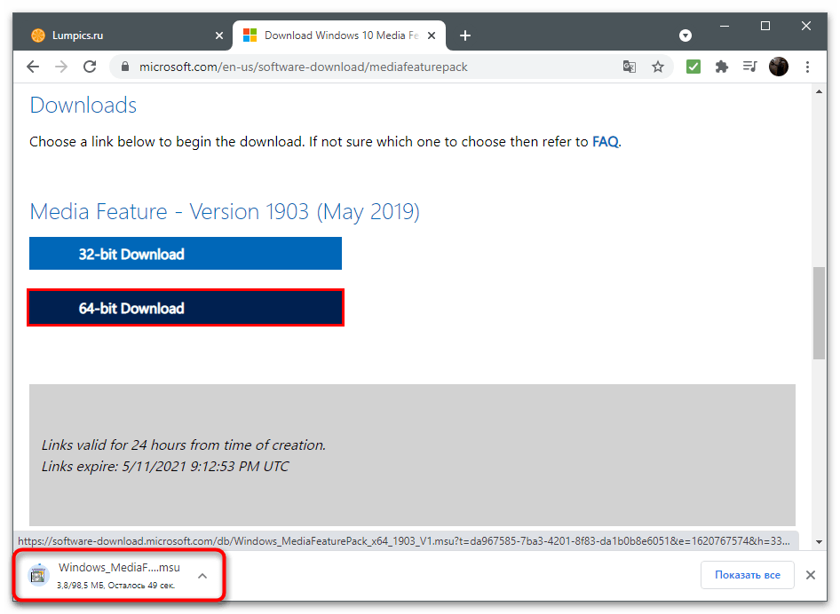Click the translate page icon
The width and height of the screenshot is (840, 614).
pyautogui.click(x=630, y=67)
